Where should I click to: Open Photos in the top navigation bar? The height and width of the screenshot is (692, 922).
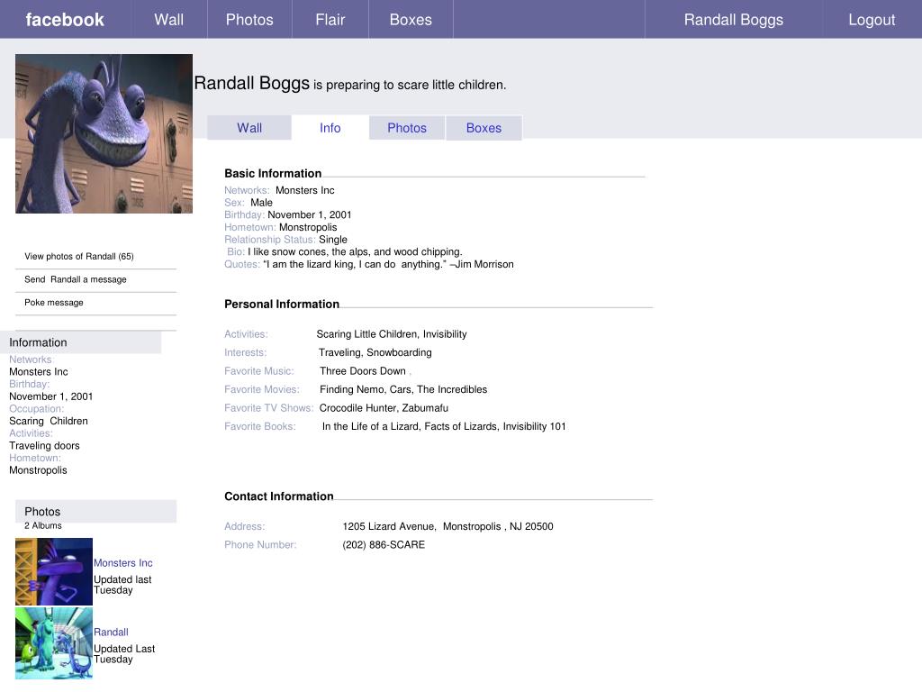click(249, 20)
